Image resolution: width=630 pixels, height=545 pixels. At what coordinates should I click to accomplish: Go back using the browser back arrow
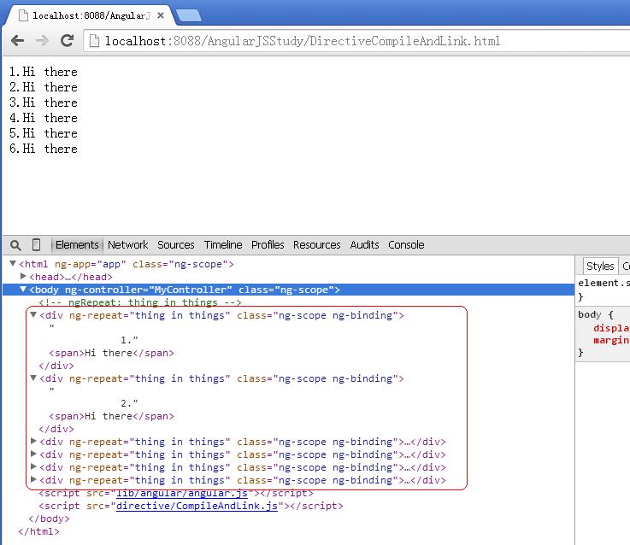(x=17, y=40)
